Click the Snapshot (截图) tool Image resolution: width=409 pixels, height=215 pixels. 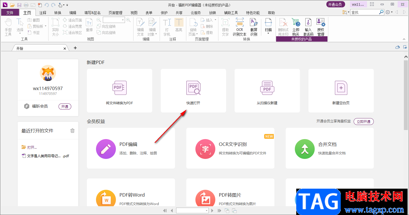pyautogui.click(x=34, y=20)
